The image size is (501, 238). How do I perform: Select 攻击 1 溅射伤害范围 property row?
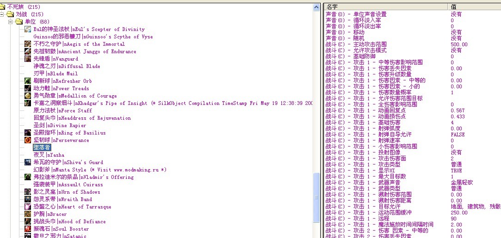point(368,195)
